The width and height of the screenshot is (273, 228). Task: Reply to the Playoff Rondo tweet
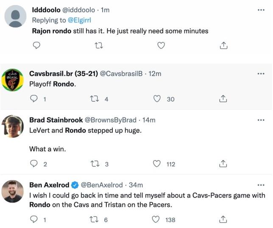[34, 99]
